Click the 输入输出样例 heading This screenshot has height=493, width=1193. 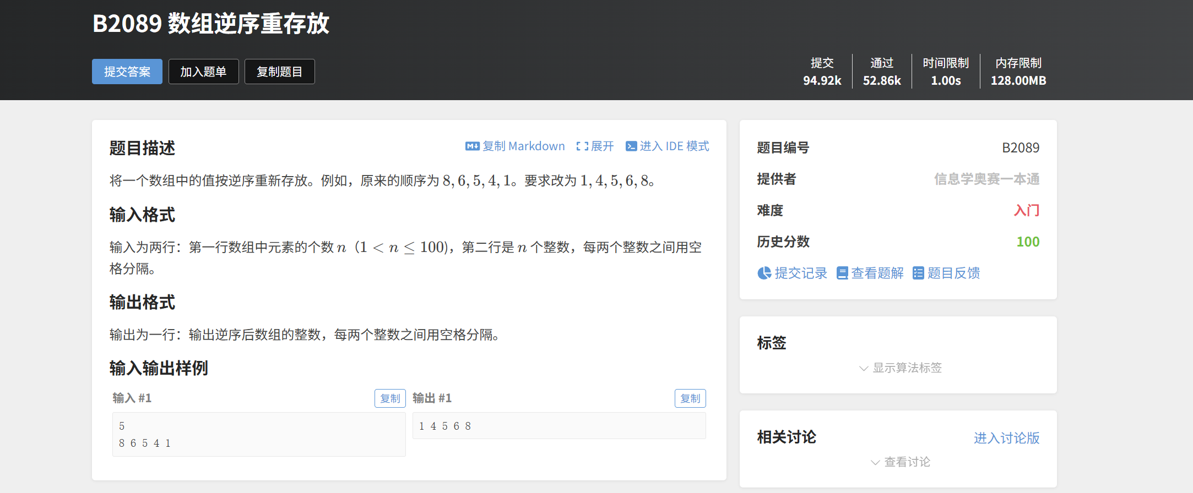pyautogui.click(x=159, y=368)
